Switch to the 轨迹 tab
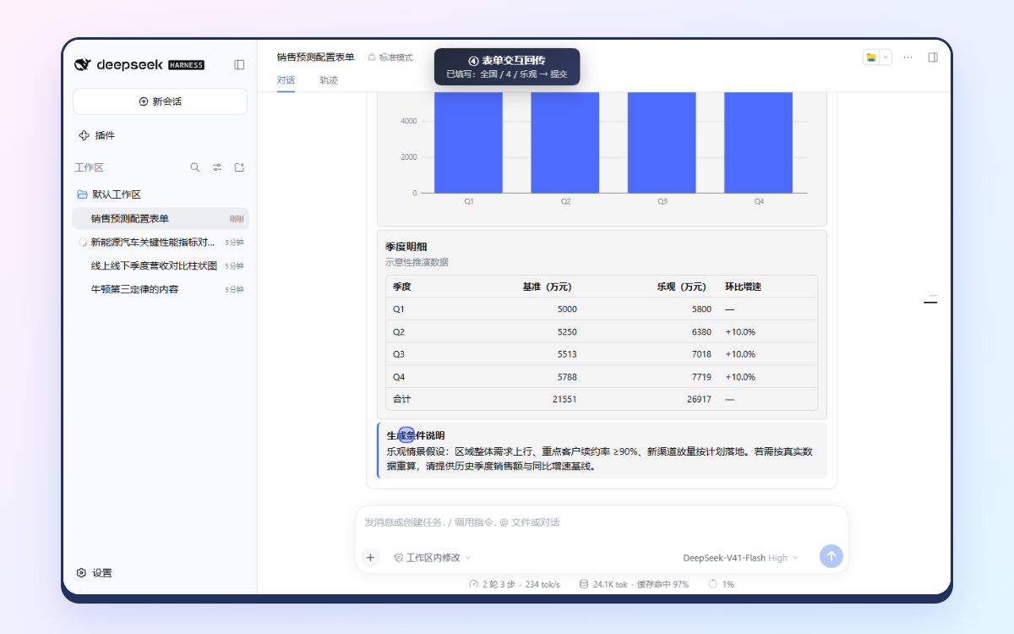The width and height of the screenshot is (1014, 634). click(x=329, y=80)
